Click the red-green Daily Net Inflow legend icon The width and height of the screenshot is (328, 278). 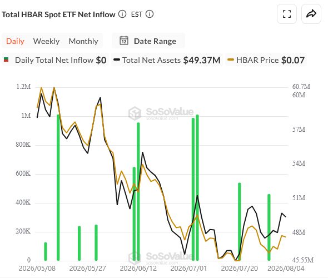pos(6,59)
